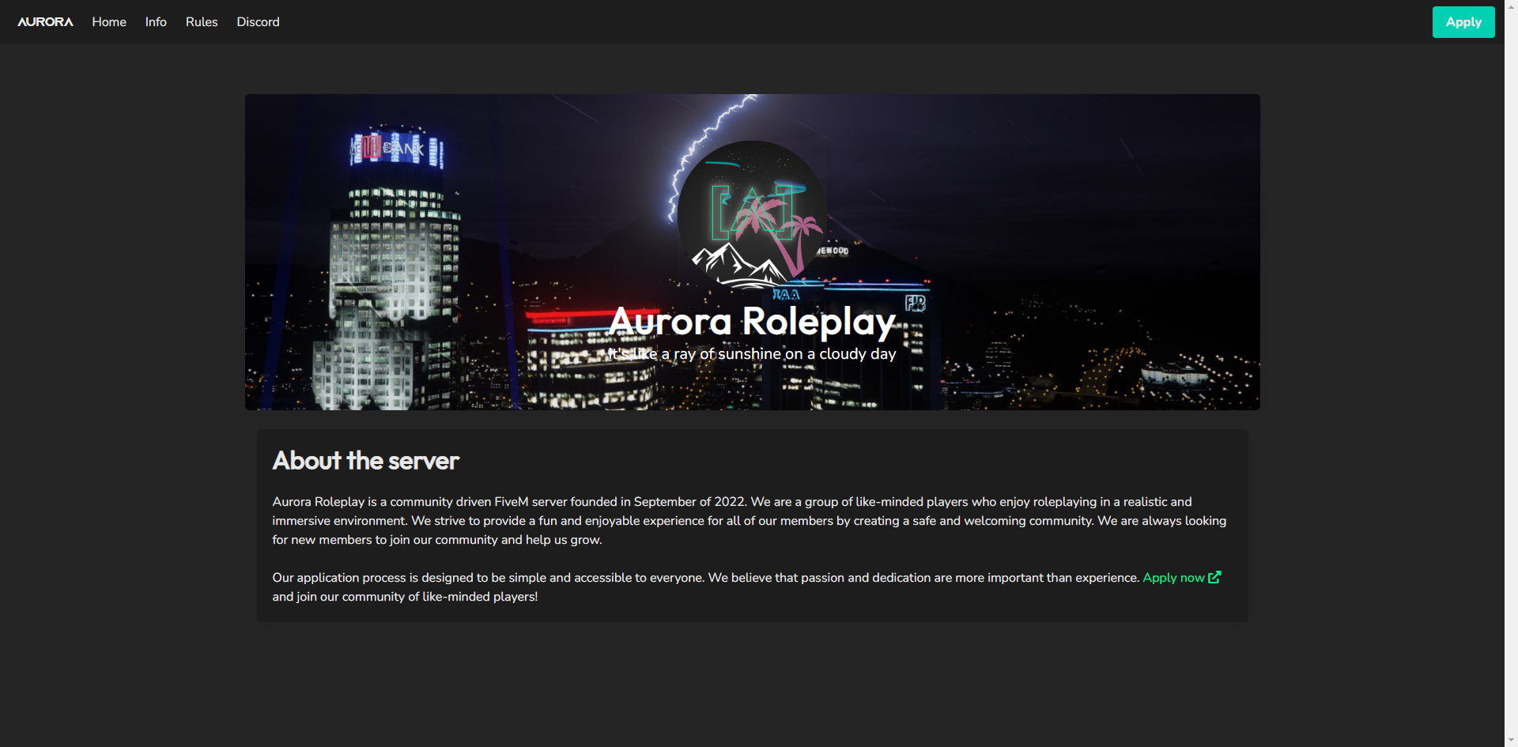Click the circular Aurora Roleplay server emblem

click(x=750, y=212)
